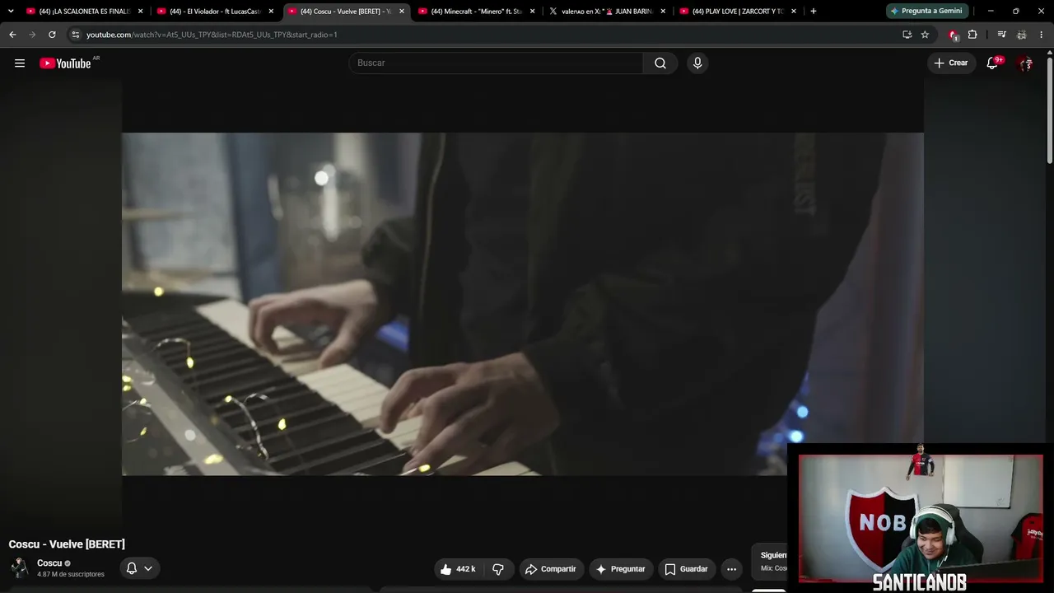Open the red extension icon in toolbar

coord(953,35)
